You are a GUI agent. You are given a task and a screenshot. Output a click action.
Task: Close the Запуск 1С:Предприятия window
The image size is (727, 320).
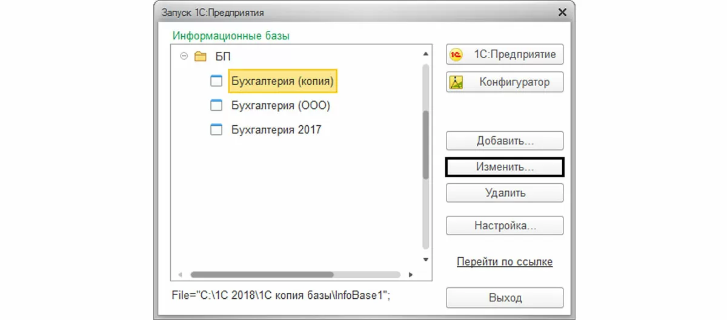tap(562, 12)
